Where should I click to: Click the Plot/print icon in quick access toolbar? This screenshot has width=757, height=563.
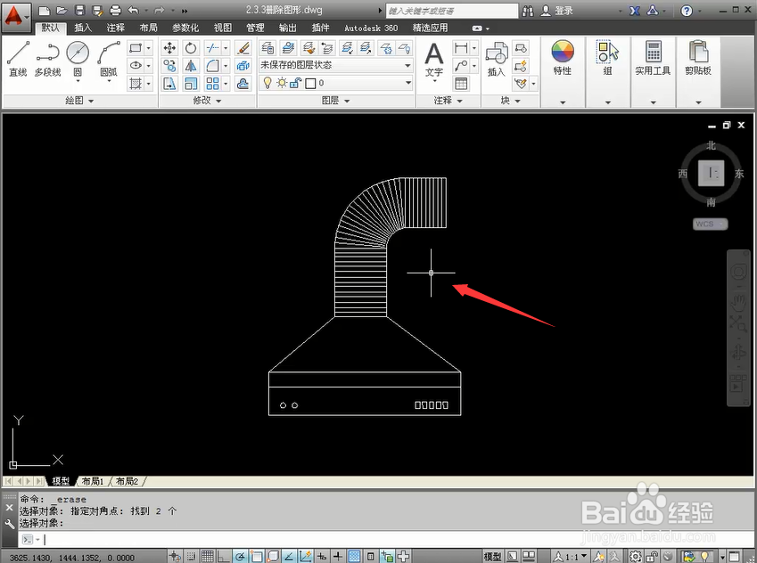(x=115, y=10)
